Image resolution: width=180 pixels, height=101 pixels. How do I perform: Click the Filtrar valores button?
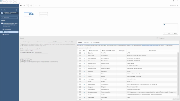[96, 42]
